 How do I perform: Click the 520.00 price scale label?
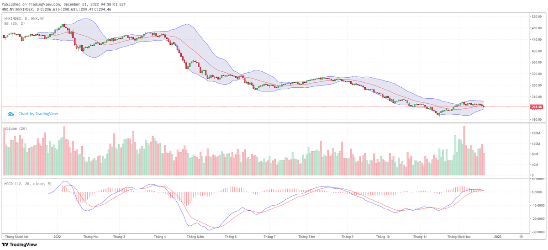536,16
